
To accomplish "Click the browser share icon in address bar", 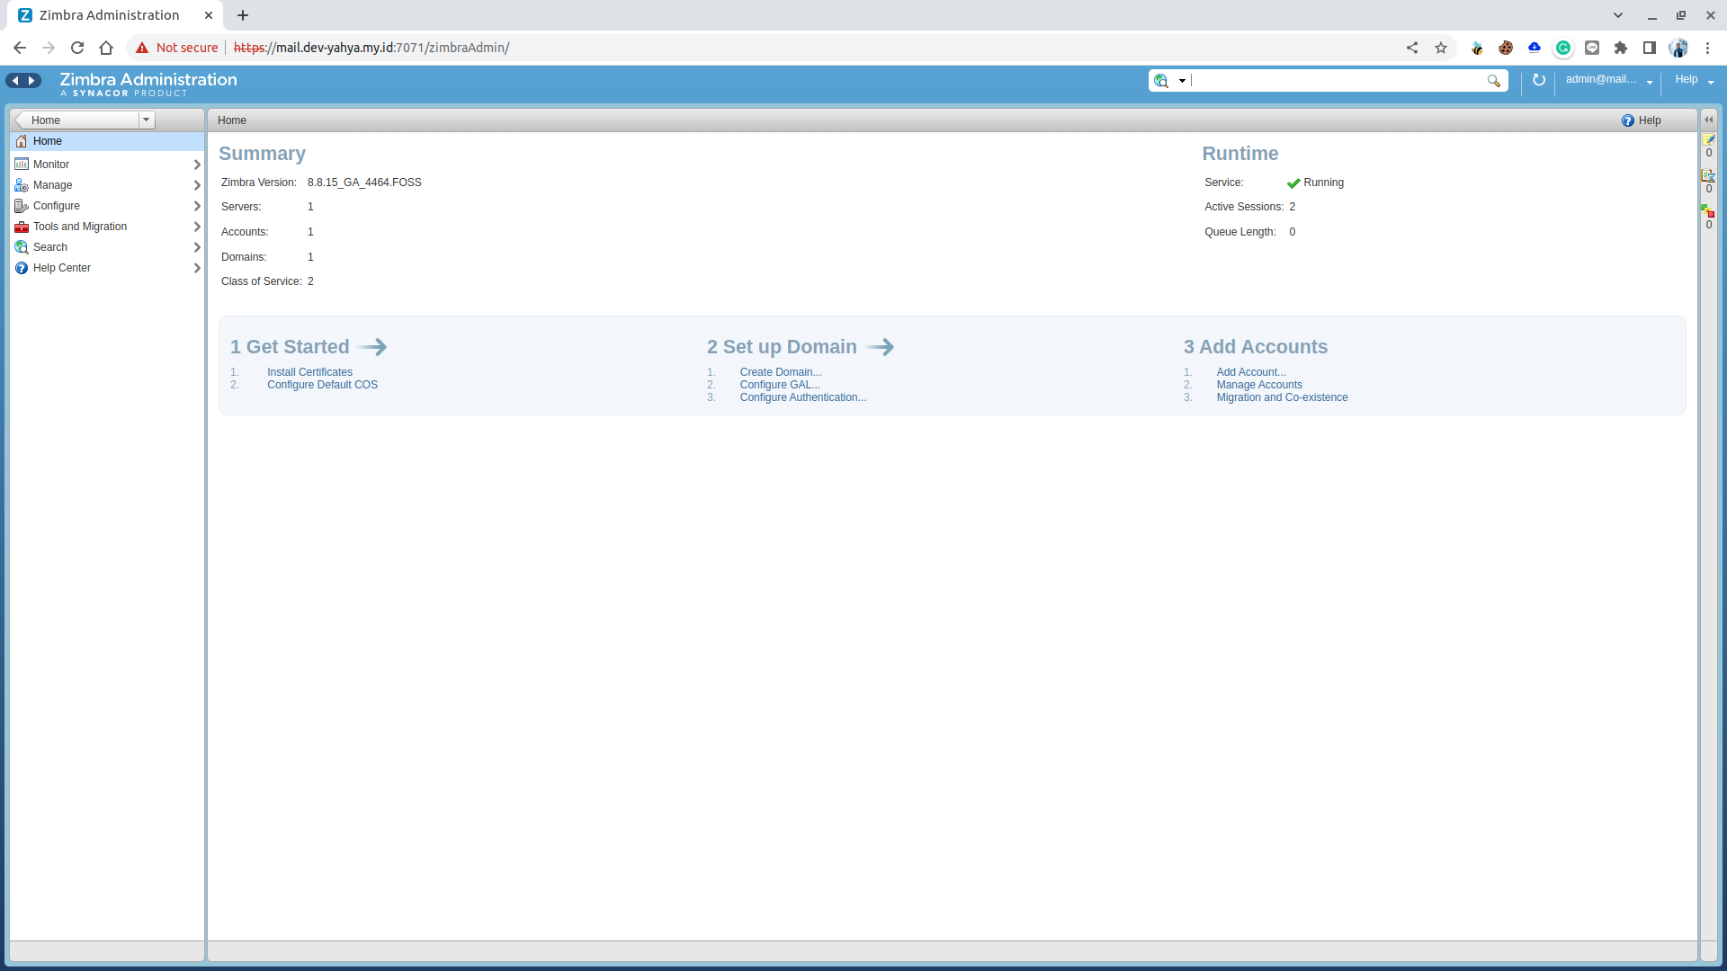I will 1412,48.
